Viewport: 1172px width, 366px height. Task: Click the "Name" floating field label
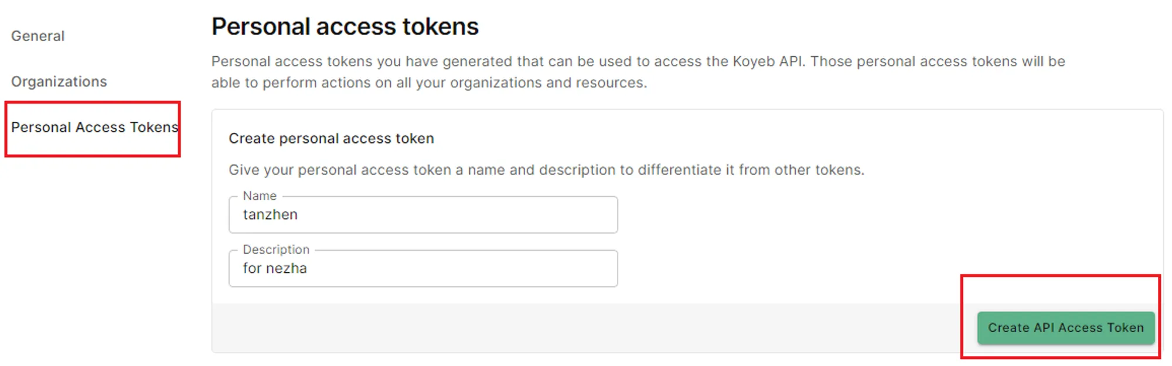coord(260,196)
